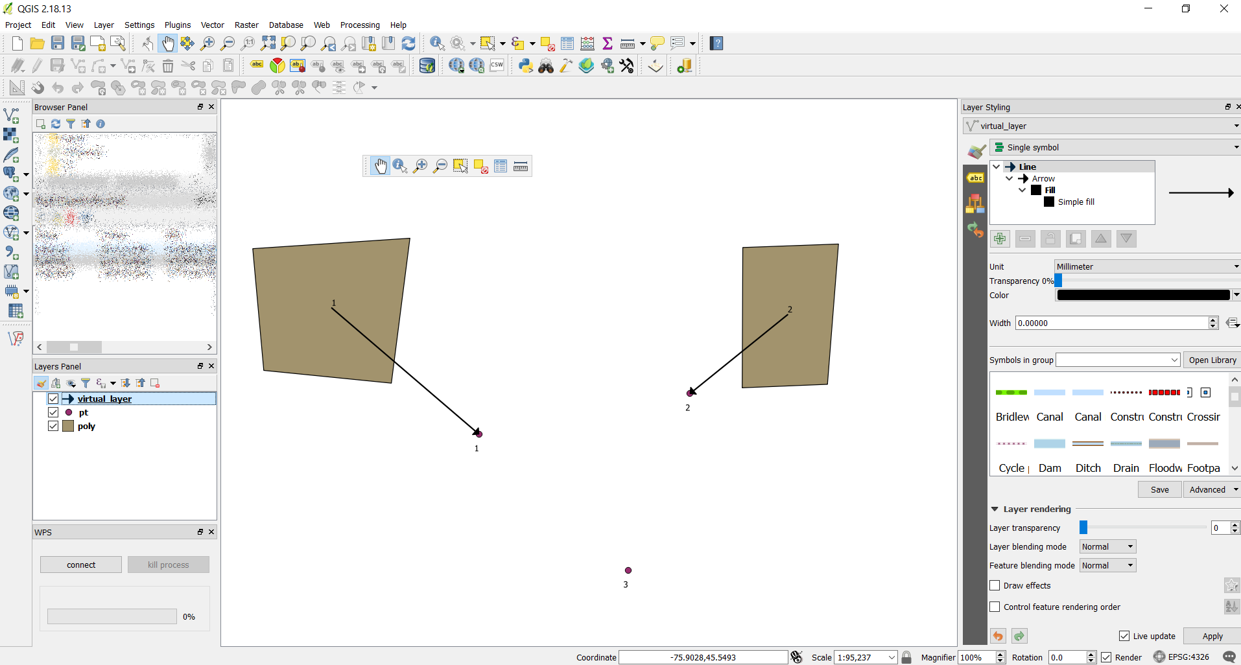The width and height of the screenshot is (1241, 665).
Task: Select the Pan Map hand tool in the main toolbar
Action: pos(168,43)
